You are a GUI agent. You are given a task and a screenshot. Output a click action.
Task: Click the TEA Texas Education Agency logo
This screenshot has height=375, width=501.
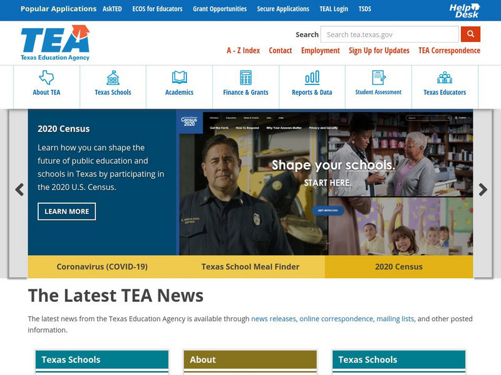(55, 42)
